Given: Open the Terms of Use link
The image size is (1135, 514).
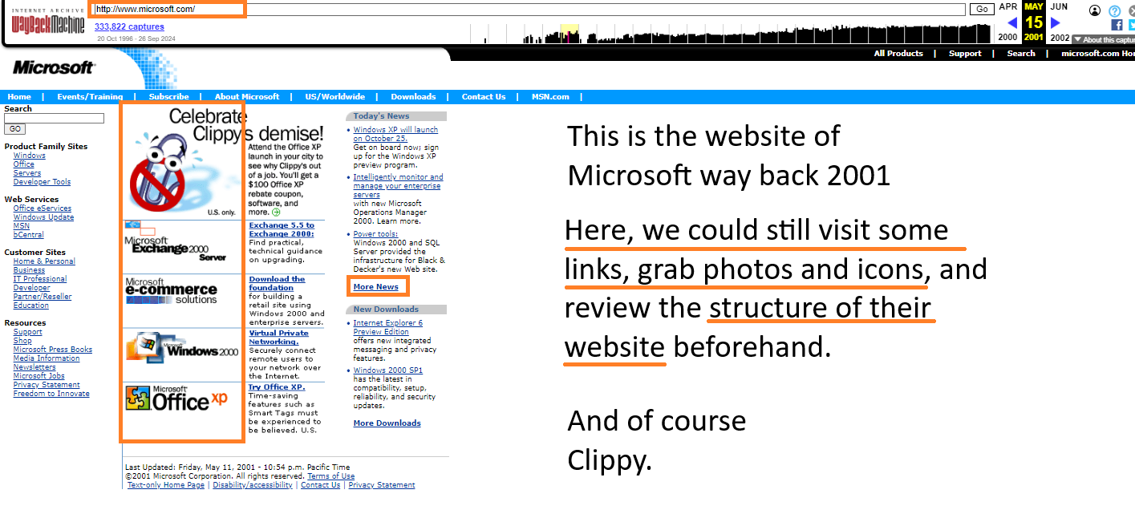Looking at the screenshot, I should pos(331,476).
